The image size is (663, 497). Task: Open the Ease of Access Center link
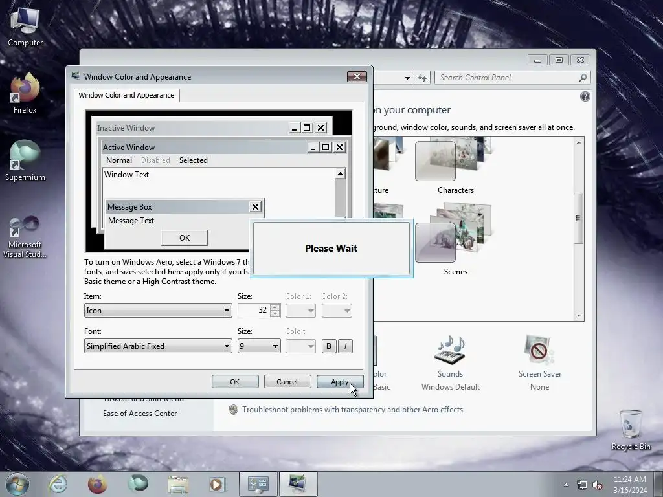pos(140,414)
